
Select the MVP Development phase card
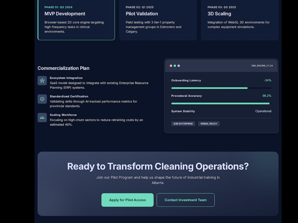(76, 20)
